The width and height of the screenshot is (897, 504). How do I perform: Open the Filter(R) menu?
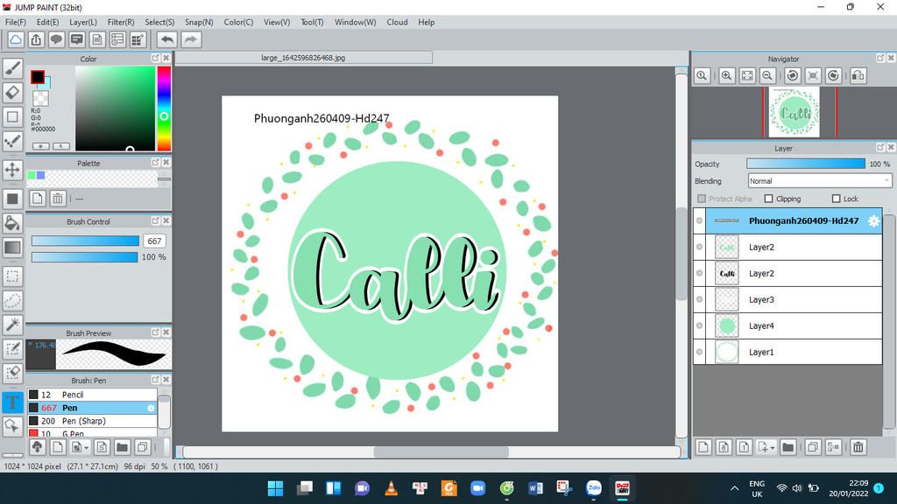click(121, 22)
